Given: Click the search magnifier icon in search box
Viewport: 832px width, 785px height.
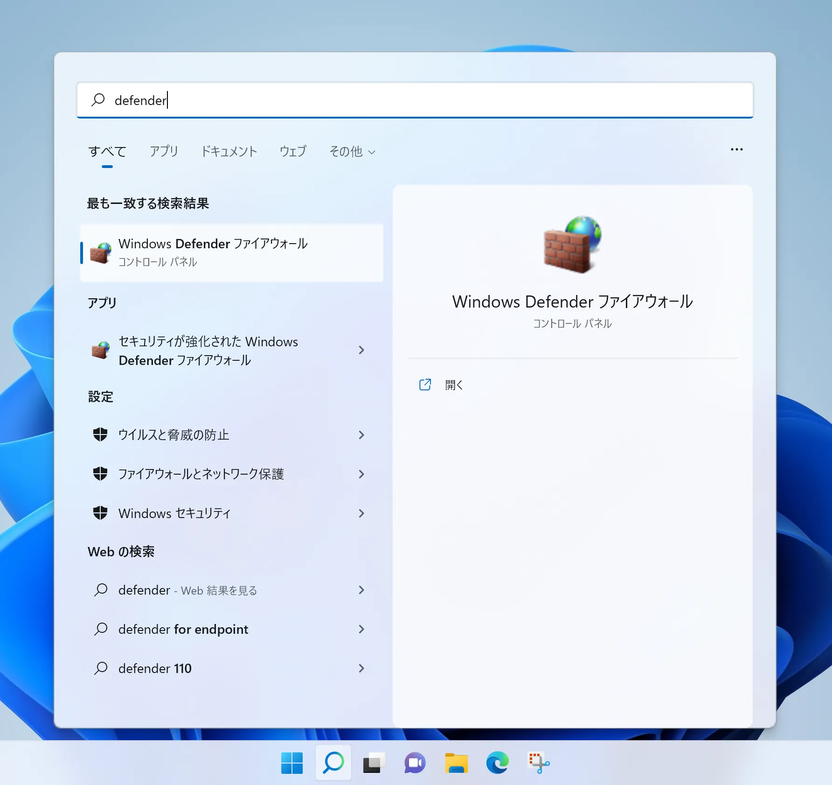Looking at the screenshot, I should pos(98,100).
